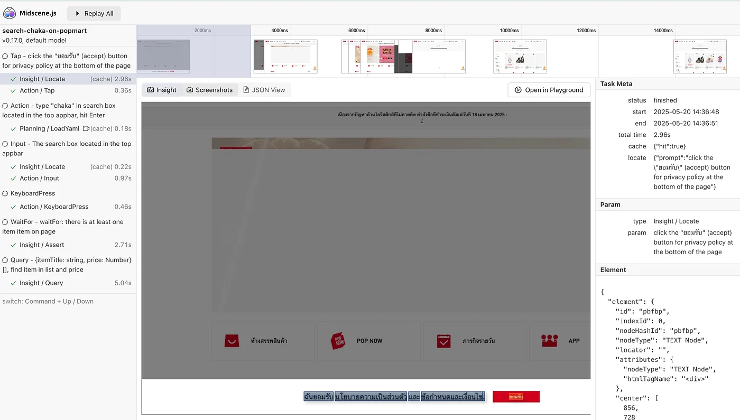Open the JSON View tab

264,90
